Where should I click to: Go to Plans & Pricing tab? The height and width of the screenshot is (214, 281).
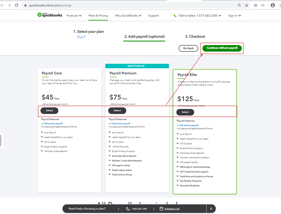[x=98, y=16]
